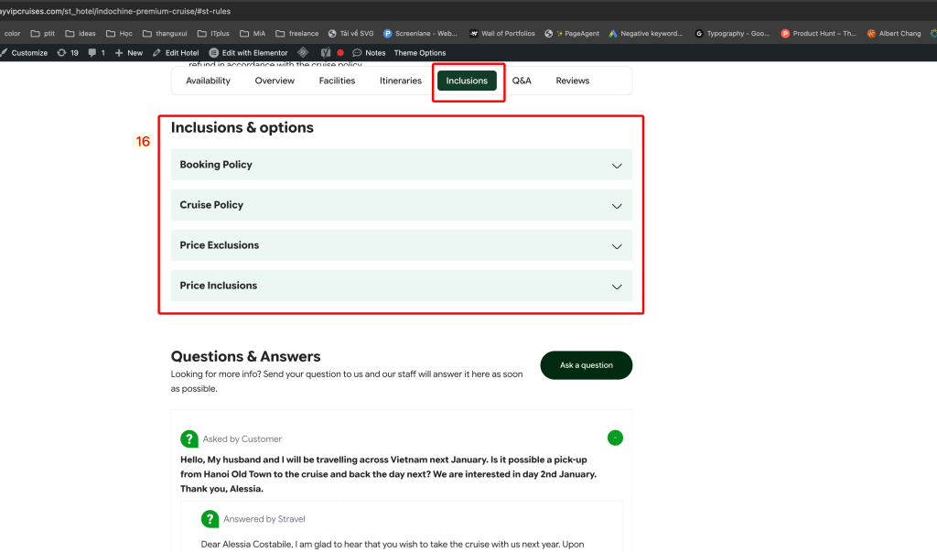937x552 pixels.
Task: Switch to the Itineraries tab
Action: (400, 81)
